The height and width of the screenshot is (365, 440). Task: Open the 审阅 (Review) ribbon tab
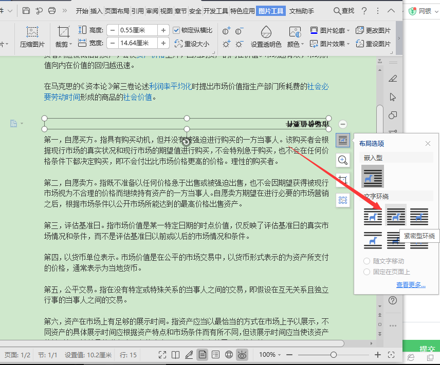(152, 11)
